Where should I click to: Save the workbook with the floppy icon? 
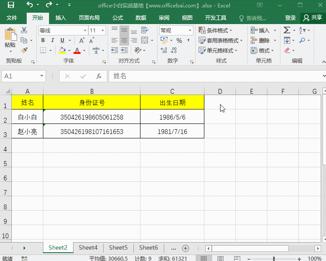point(11,5)
